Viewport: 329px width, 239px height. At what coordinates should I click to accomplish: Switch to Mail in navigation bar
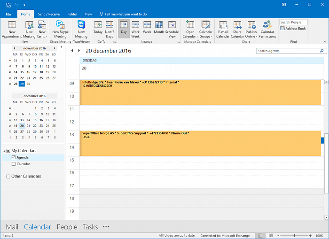point(12,227)
